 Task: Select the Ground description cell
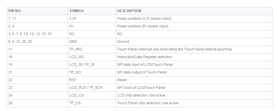[x=194, y=42]
